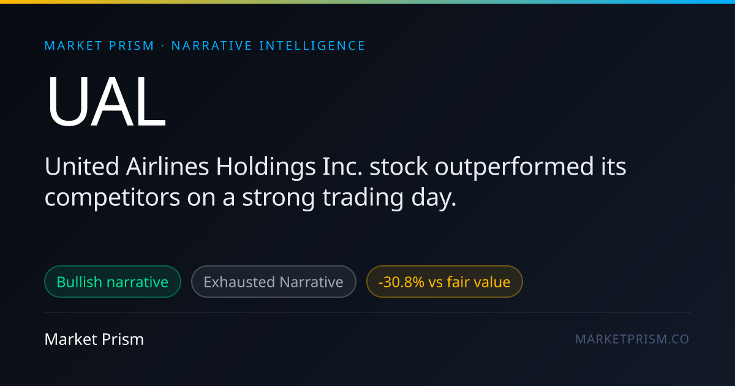Click the gradient color bar at top
The height and width of the screenshot is (386, 735).
(x=367, y=2)
